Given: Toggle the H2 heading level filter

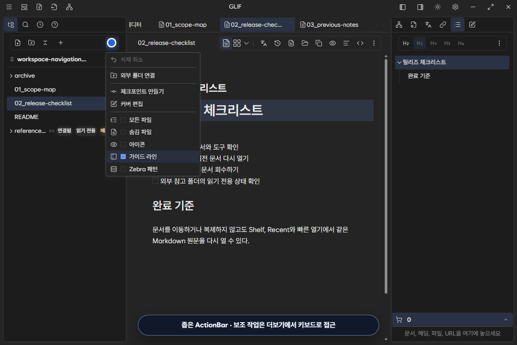Looking at the screenshot, I should [x=406, y=43].
